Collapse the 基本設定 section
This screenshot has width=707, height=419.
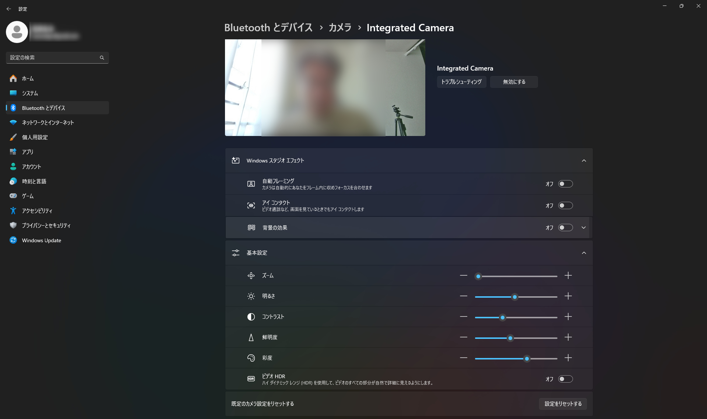(x=584, y=253)
